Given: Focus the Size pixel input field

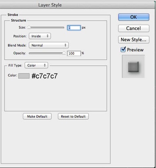Looking at the screenshot, I should point(74,28).
